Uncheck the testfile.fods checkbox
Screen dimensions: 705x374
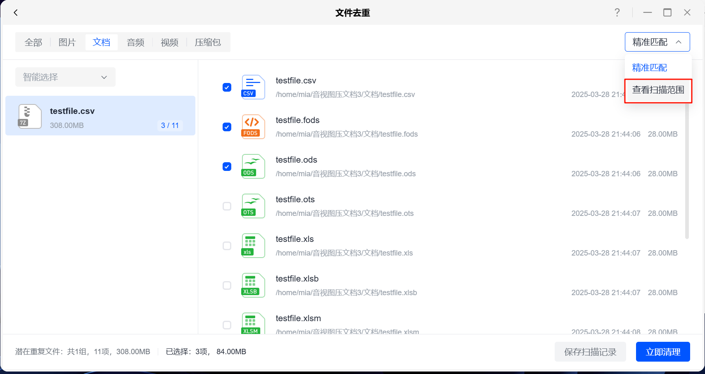[x=227, y=127]
